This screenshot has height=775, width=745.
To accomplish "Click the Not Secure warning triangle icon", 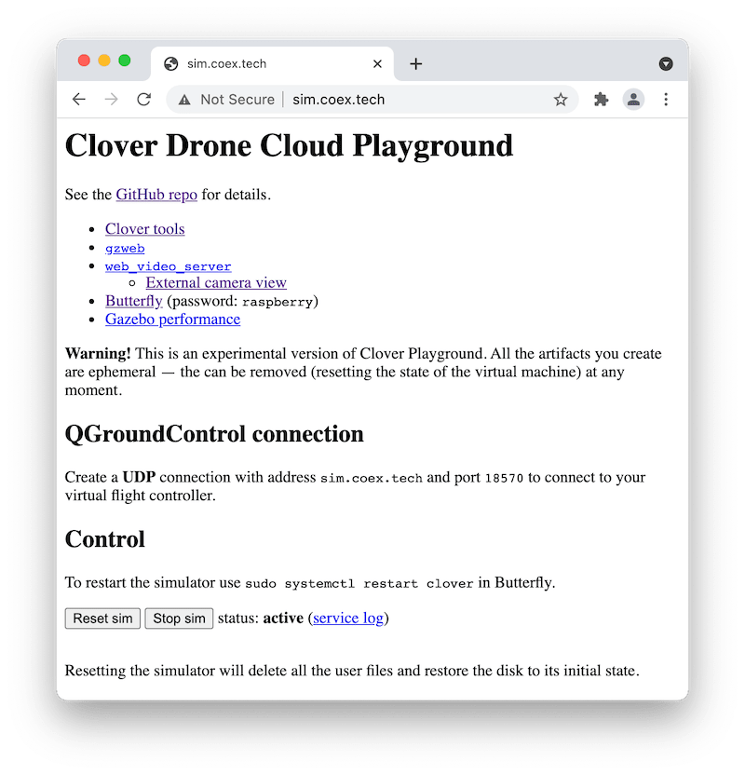I will click(x=184, y=100).
